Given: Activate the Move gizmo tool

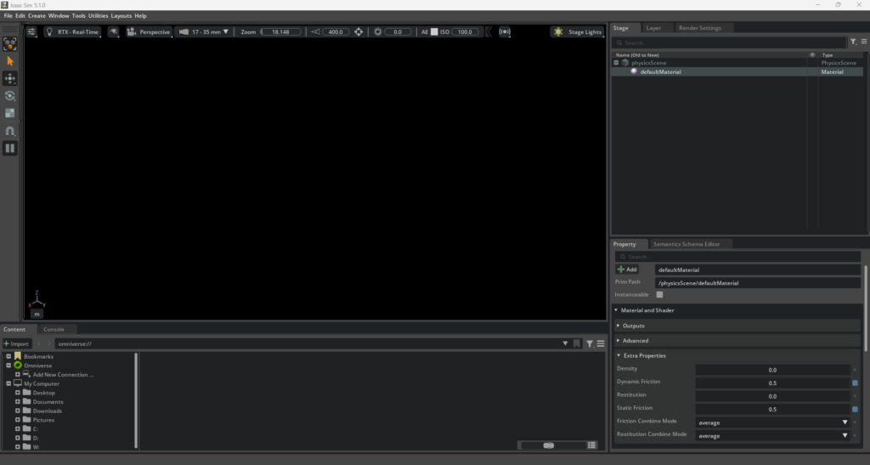Looking at the screenshot, I should tap(10, 78).
